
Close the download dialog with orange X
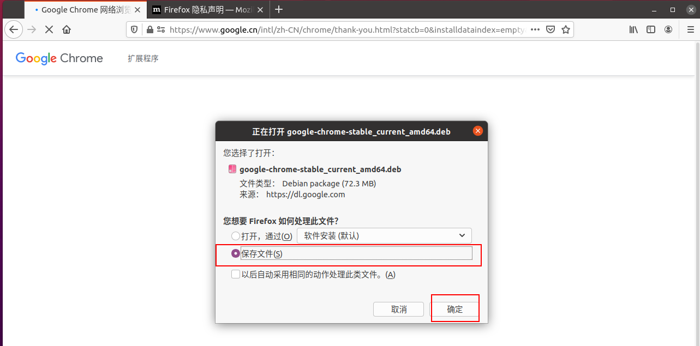coord(477,131)
